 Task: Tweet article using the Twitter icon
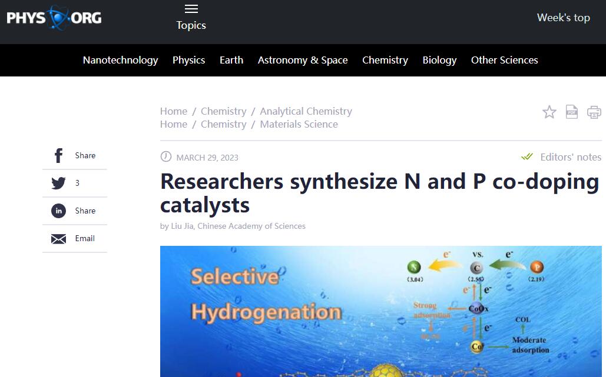tap(58, 184)
